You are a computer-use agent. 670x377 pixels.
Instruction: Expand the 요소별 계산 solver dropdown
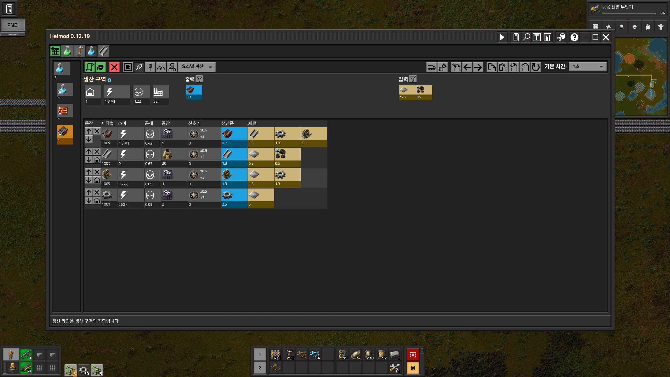[x=197, y=67]
